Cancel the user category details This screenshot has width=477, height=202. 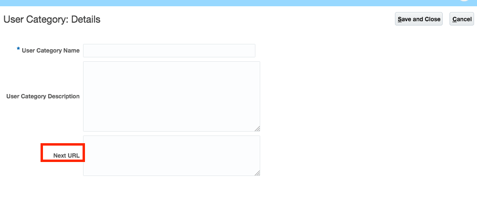pyautogui.click(x=462, y=19)
